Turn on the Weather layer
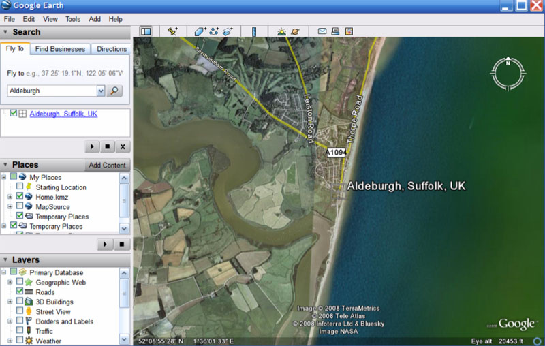Viewport: 545px width, 346px height. tap(20, 340)
